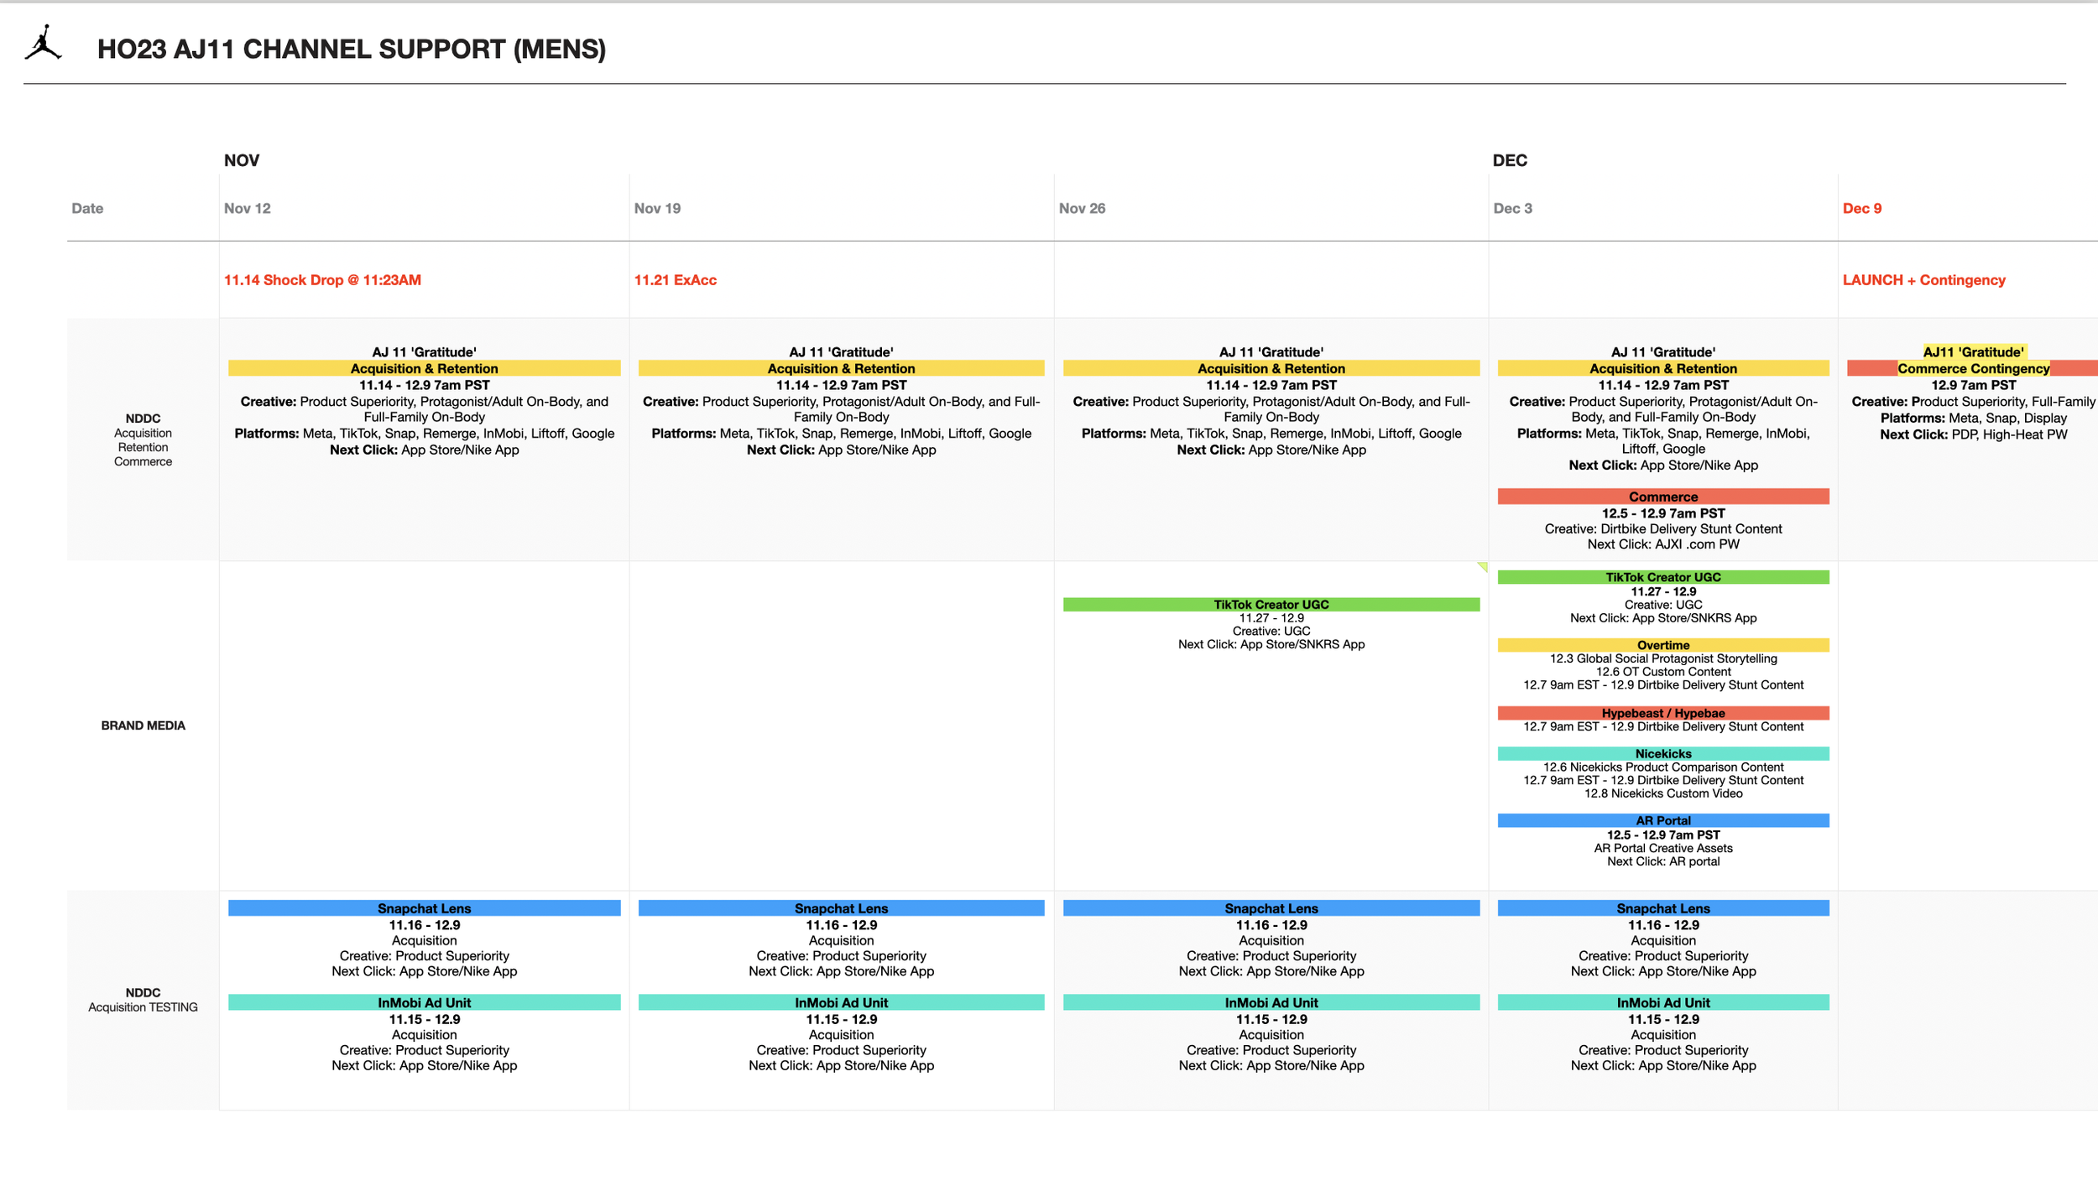The image size is (2098, 1186).
Task: Click the Nicekicks teal bar
Action: 1663,753
